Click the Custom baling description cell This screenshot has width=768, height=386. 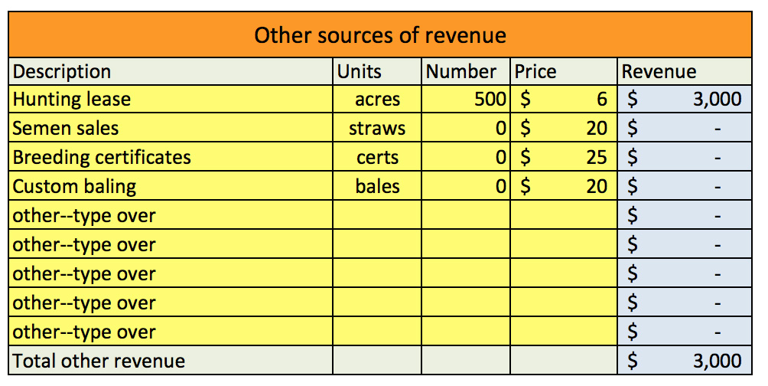click(171, 186)
